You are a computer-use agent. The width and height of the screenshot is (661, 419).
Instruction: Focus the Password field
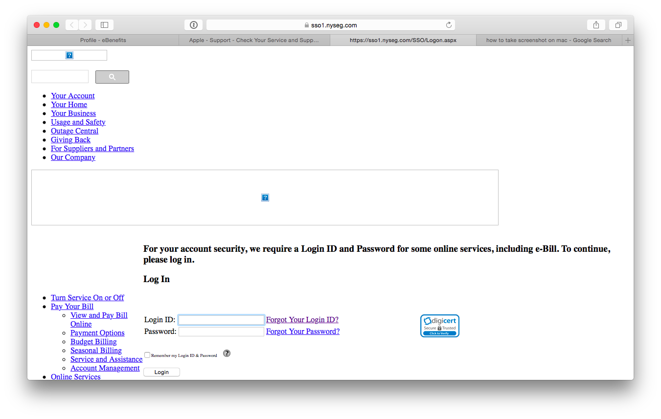pos(221,331)
